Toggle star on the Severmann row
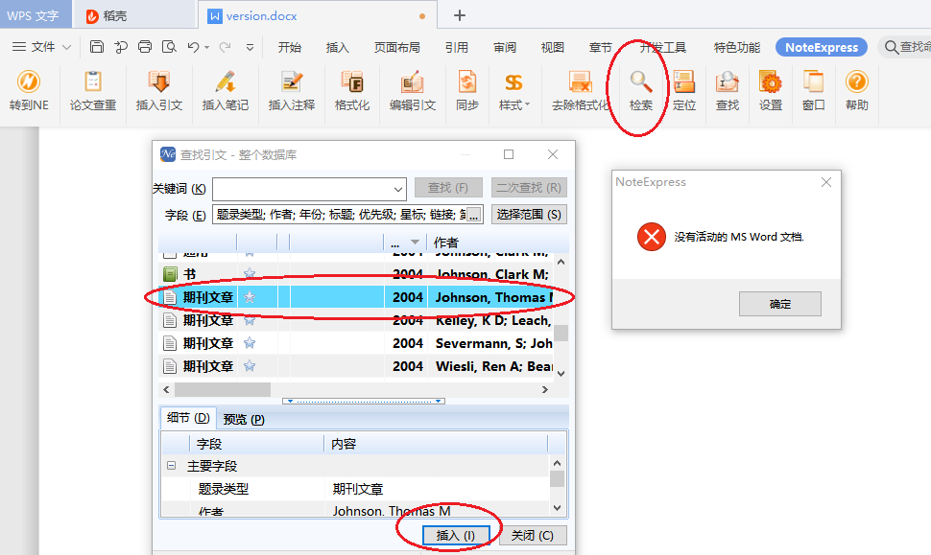931x555 pixels. [x=250, y=343]
